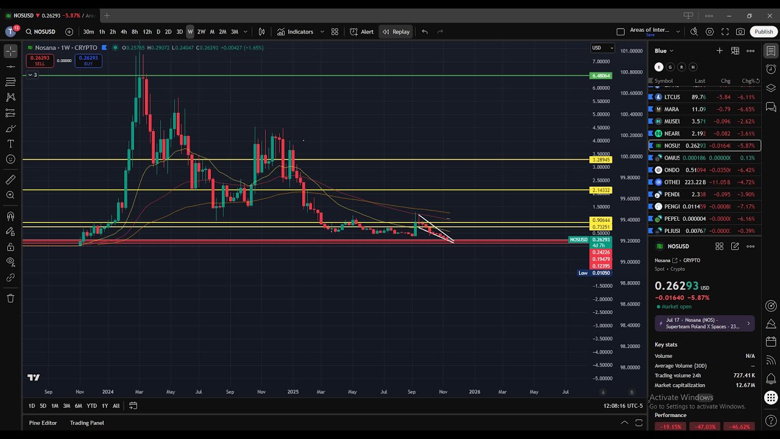Expand the bottom panel chevron

coord(624,423)
